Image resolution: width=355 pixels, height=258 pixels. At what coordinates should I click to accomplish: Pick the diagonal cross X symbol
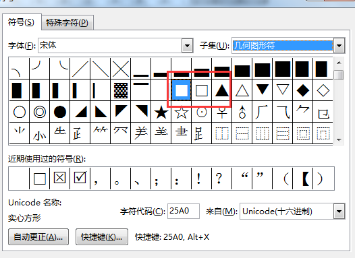tap(121, 69)
